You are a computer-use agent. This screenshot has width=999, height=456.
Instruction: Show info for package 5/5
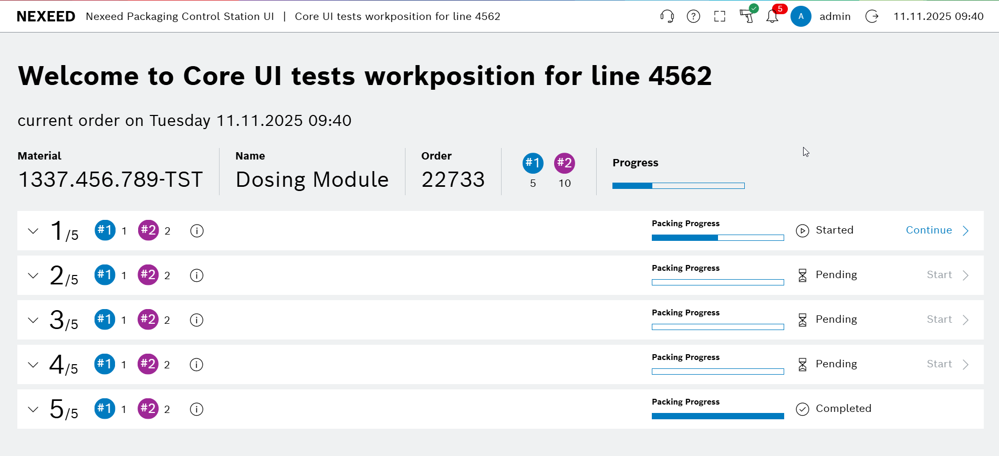196,409
